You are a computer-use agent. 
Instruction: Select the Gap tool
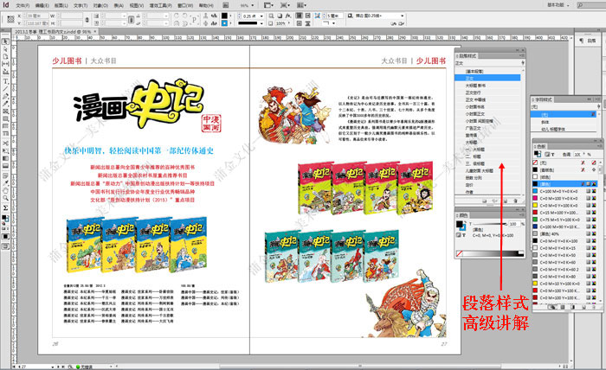pyautogui.click(x=5, y=64)
